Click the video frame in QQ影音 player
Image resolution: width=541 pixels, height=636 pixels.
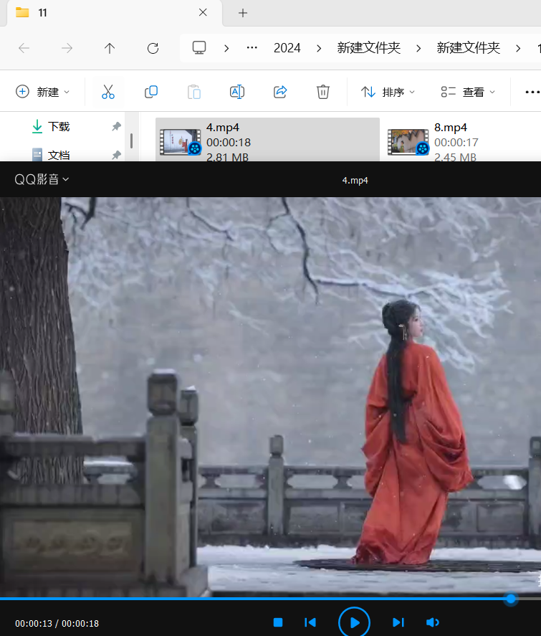click(x=270, y=397)
